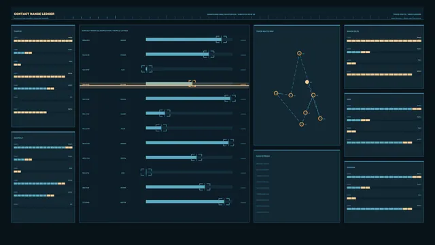Select the orange bracket handle on highlighted row
Viewport: 435px width, 245px height.
[192, 83]
